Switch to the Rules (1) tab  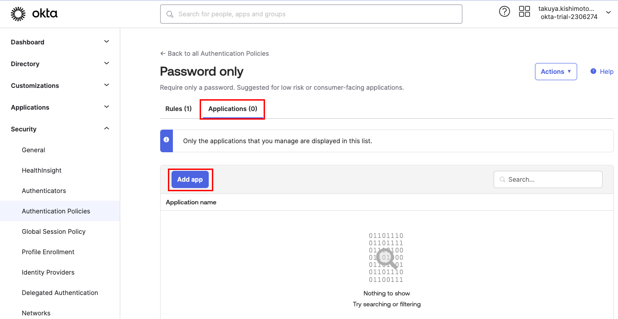point(178,109)
